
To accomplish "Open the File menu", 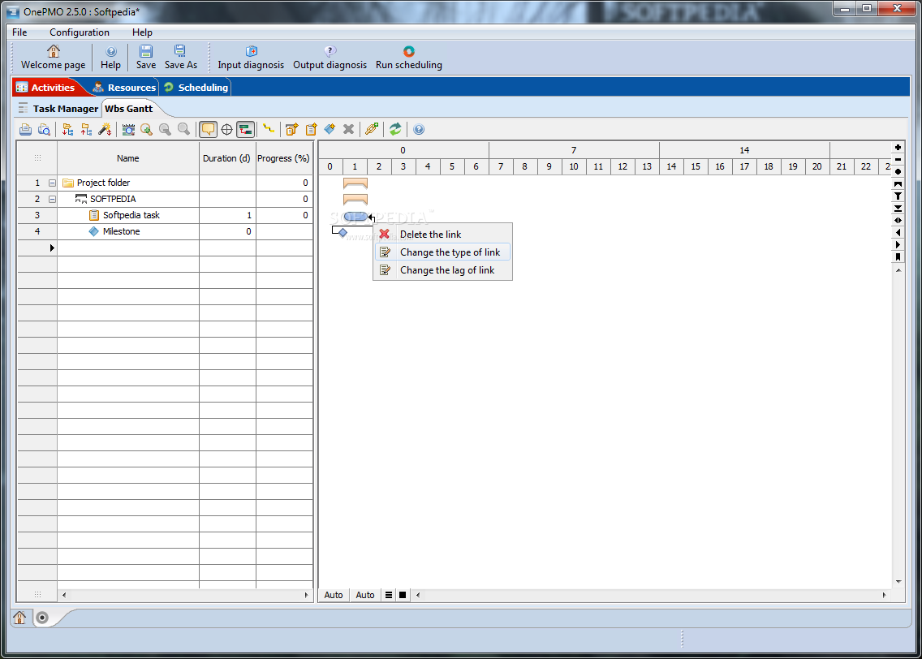I will 19,32.
